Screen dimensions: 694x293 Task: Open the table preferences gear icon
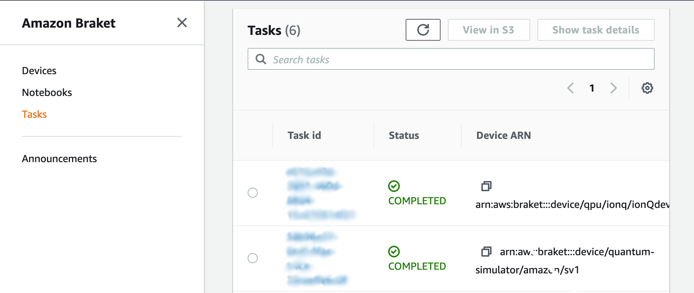tap(647, 88)
